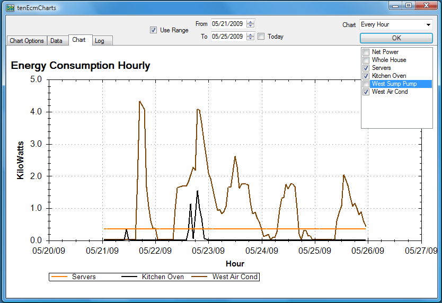Click the Hour axis label
The image size is (442, 303).
click(x=235, y=264)
